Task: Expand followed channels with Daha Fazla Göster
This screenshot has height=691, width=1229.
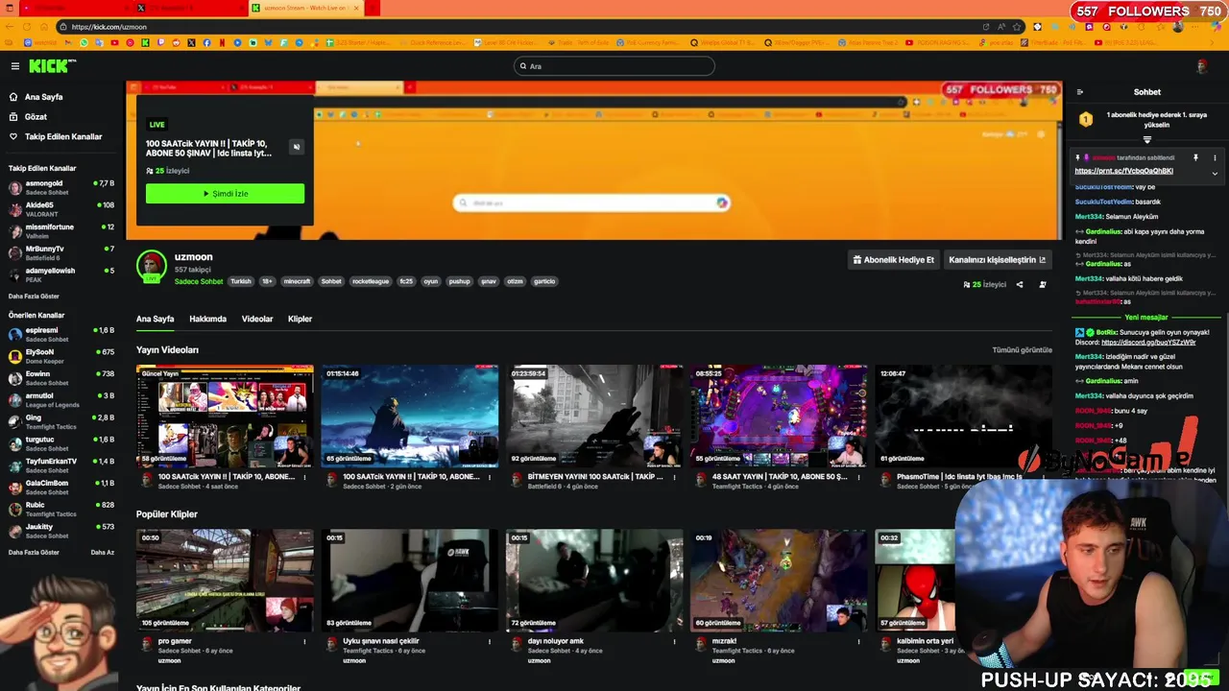Action: [34, 297]
